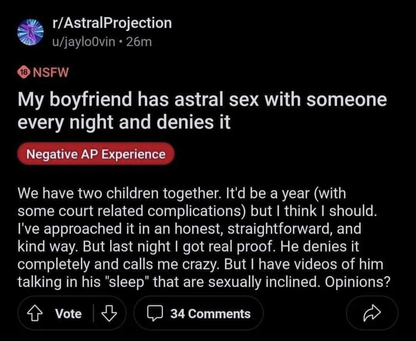Click the NSFW tag text
416x341 pixels.
point(51,72)
